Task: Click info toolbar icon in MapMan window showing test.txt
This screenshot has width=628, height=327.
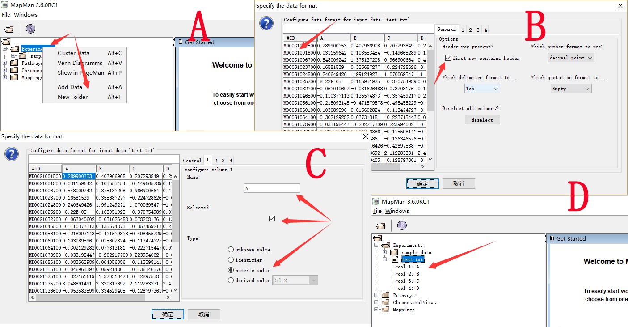Action: click(x=402, y=225)
